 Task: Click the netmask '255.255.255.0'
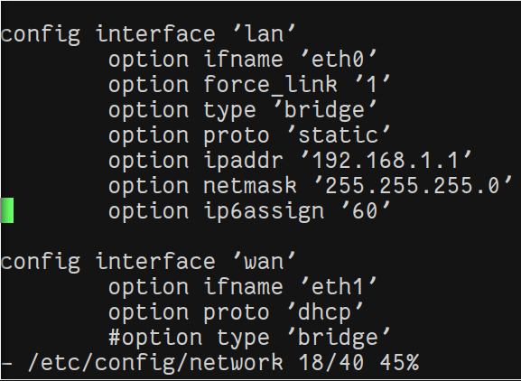click(413, 185)
